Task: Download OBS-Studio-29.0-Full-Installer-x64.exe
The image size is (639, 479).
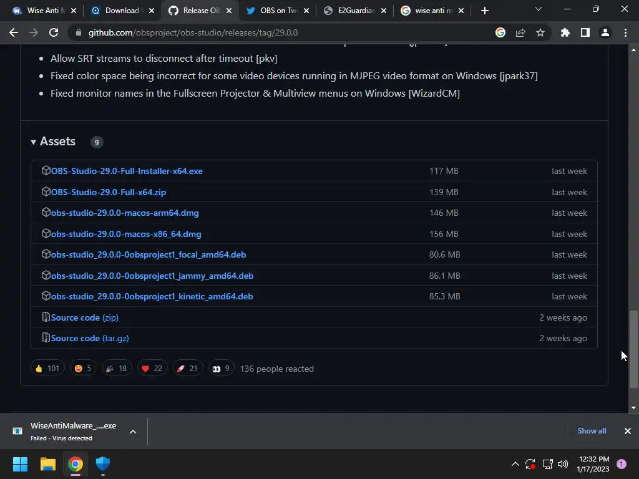Action: 127,171
